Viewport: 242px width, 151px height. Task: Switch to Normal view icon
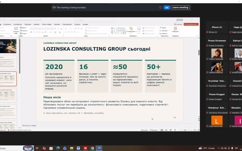162,130
